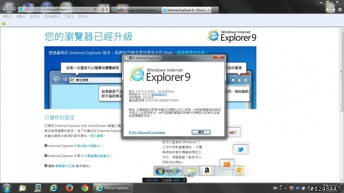
Task: Click the Stop (X) icon in address bar
Action: point(107,10)
